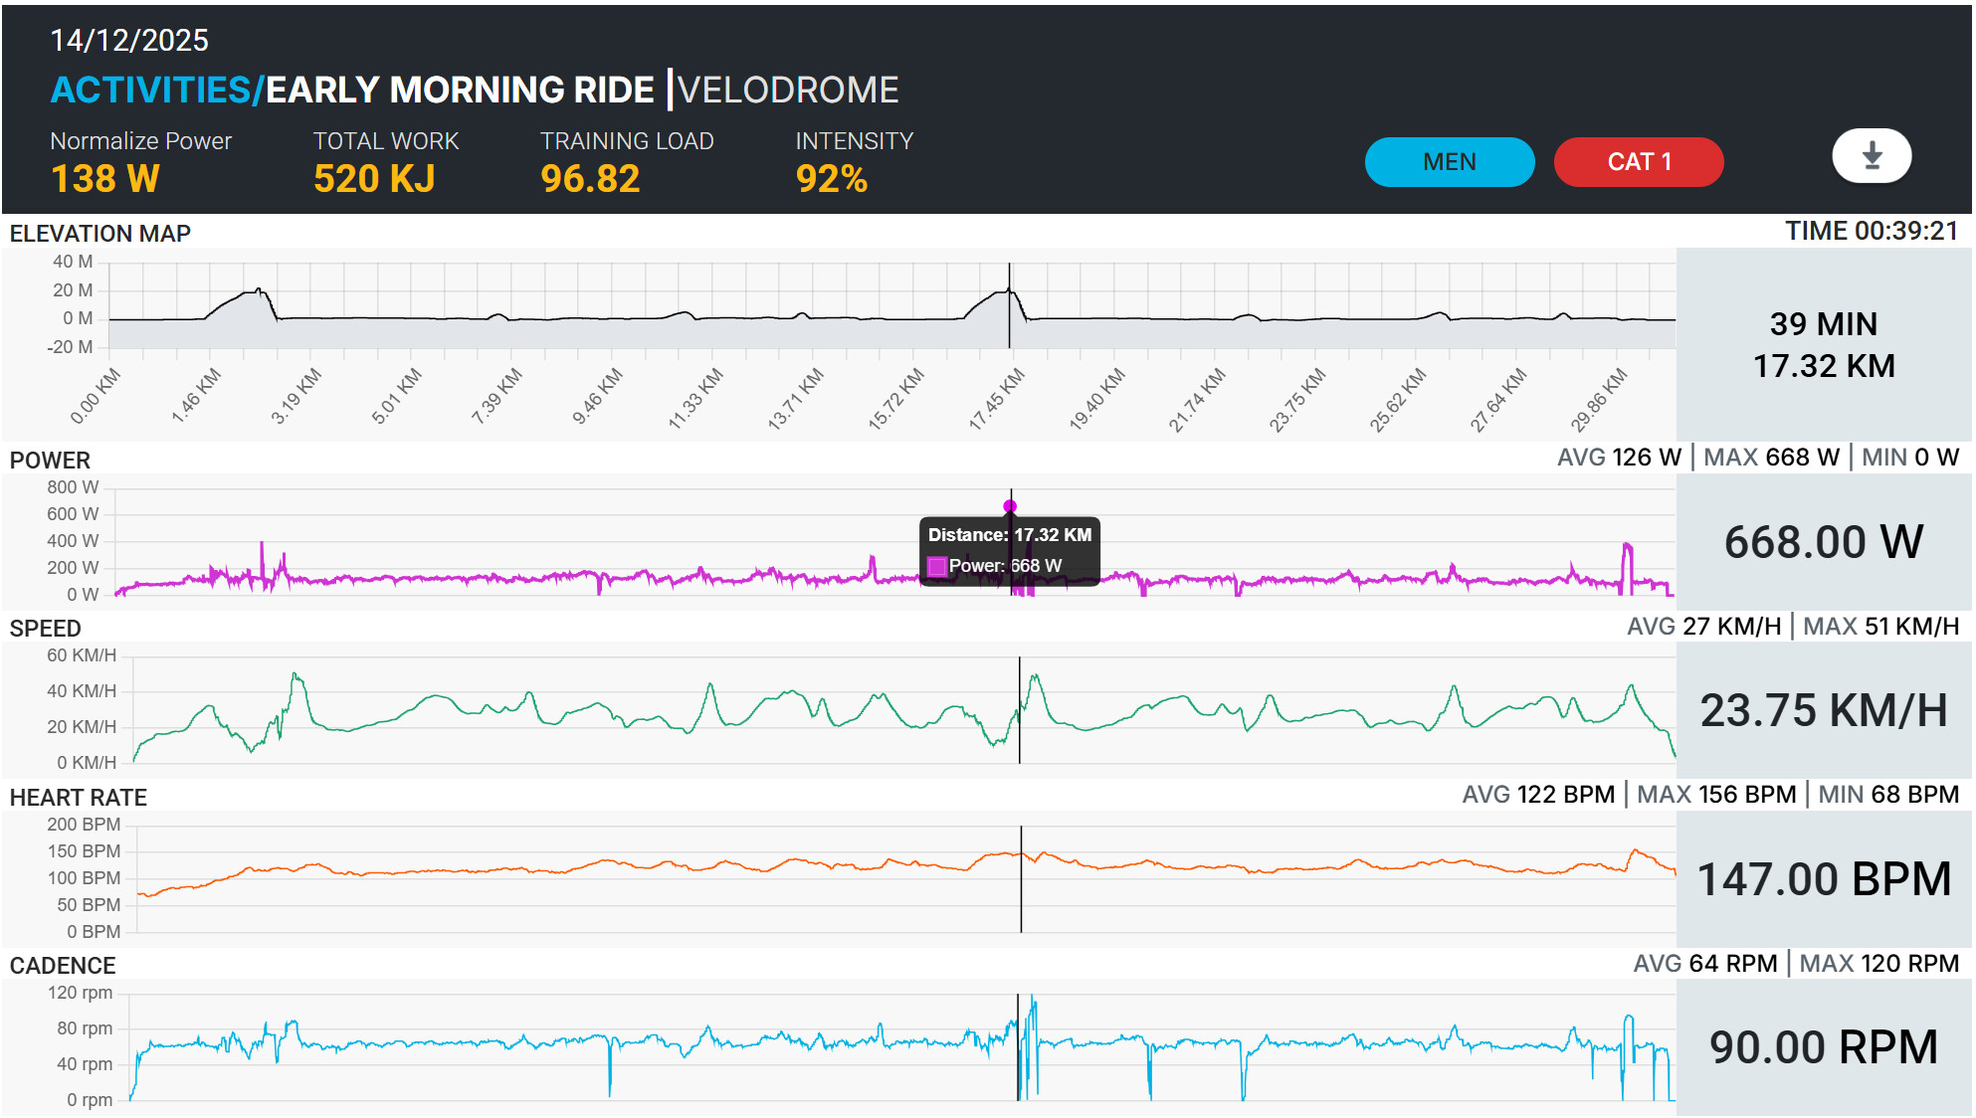Click the Distance 17.32 KM tooltip
Screen dimensions: 1976x1118
(x=1009, y=551)
